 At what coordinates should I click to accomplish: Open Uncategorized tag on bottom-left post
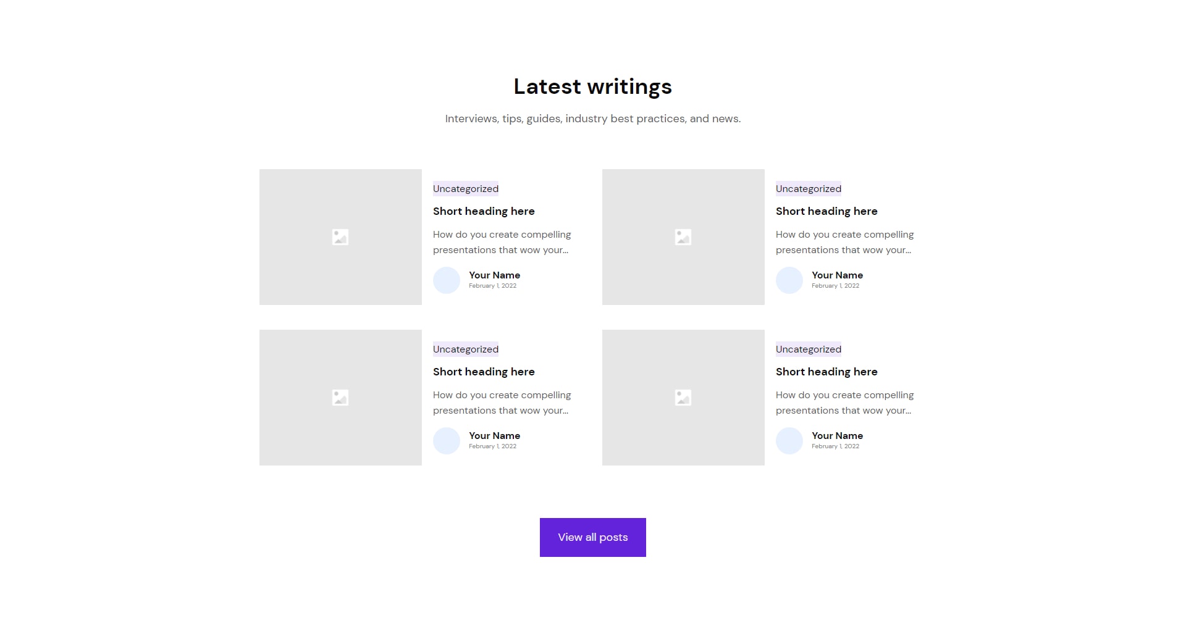tap(466, 349)
